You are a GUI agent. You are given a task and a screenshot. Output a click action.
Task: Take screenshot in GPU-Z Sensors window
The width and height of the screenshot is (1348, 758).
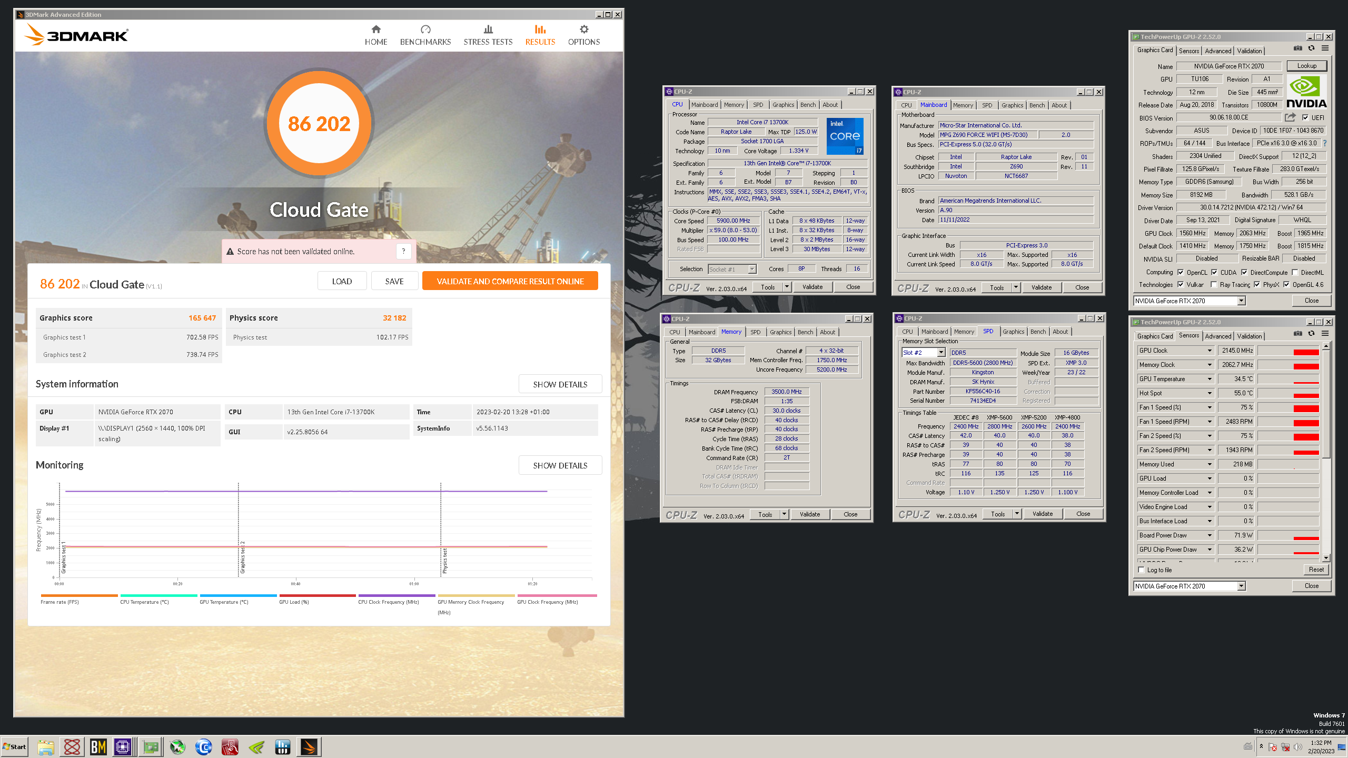pos(1297,334)
